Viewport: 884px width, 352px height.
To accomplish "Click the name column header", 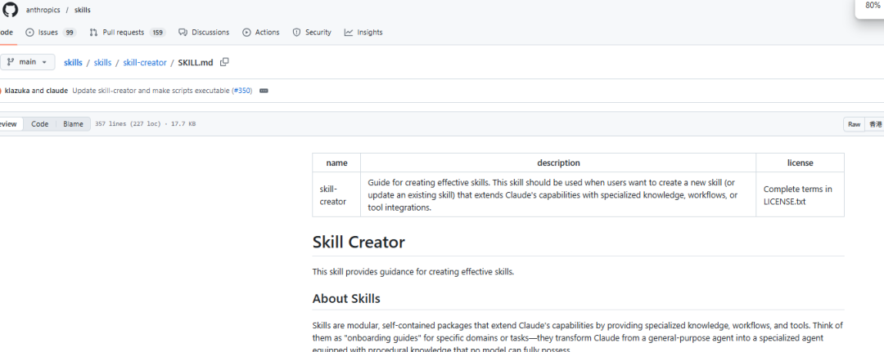I will [336, 163].
